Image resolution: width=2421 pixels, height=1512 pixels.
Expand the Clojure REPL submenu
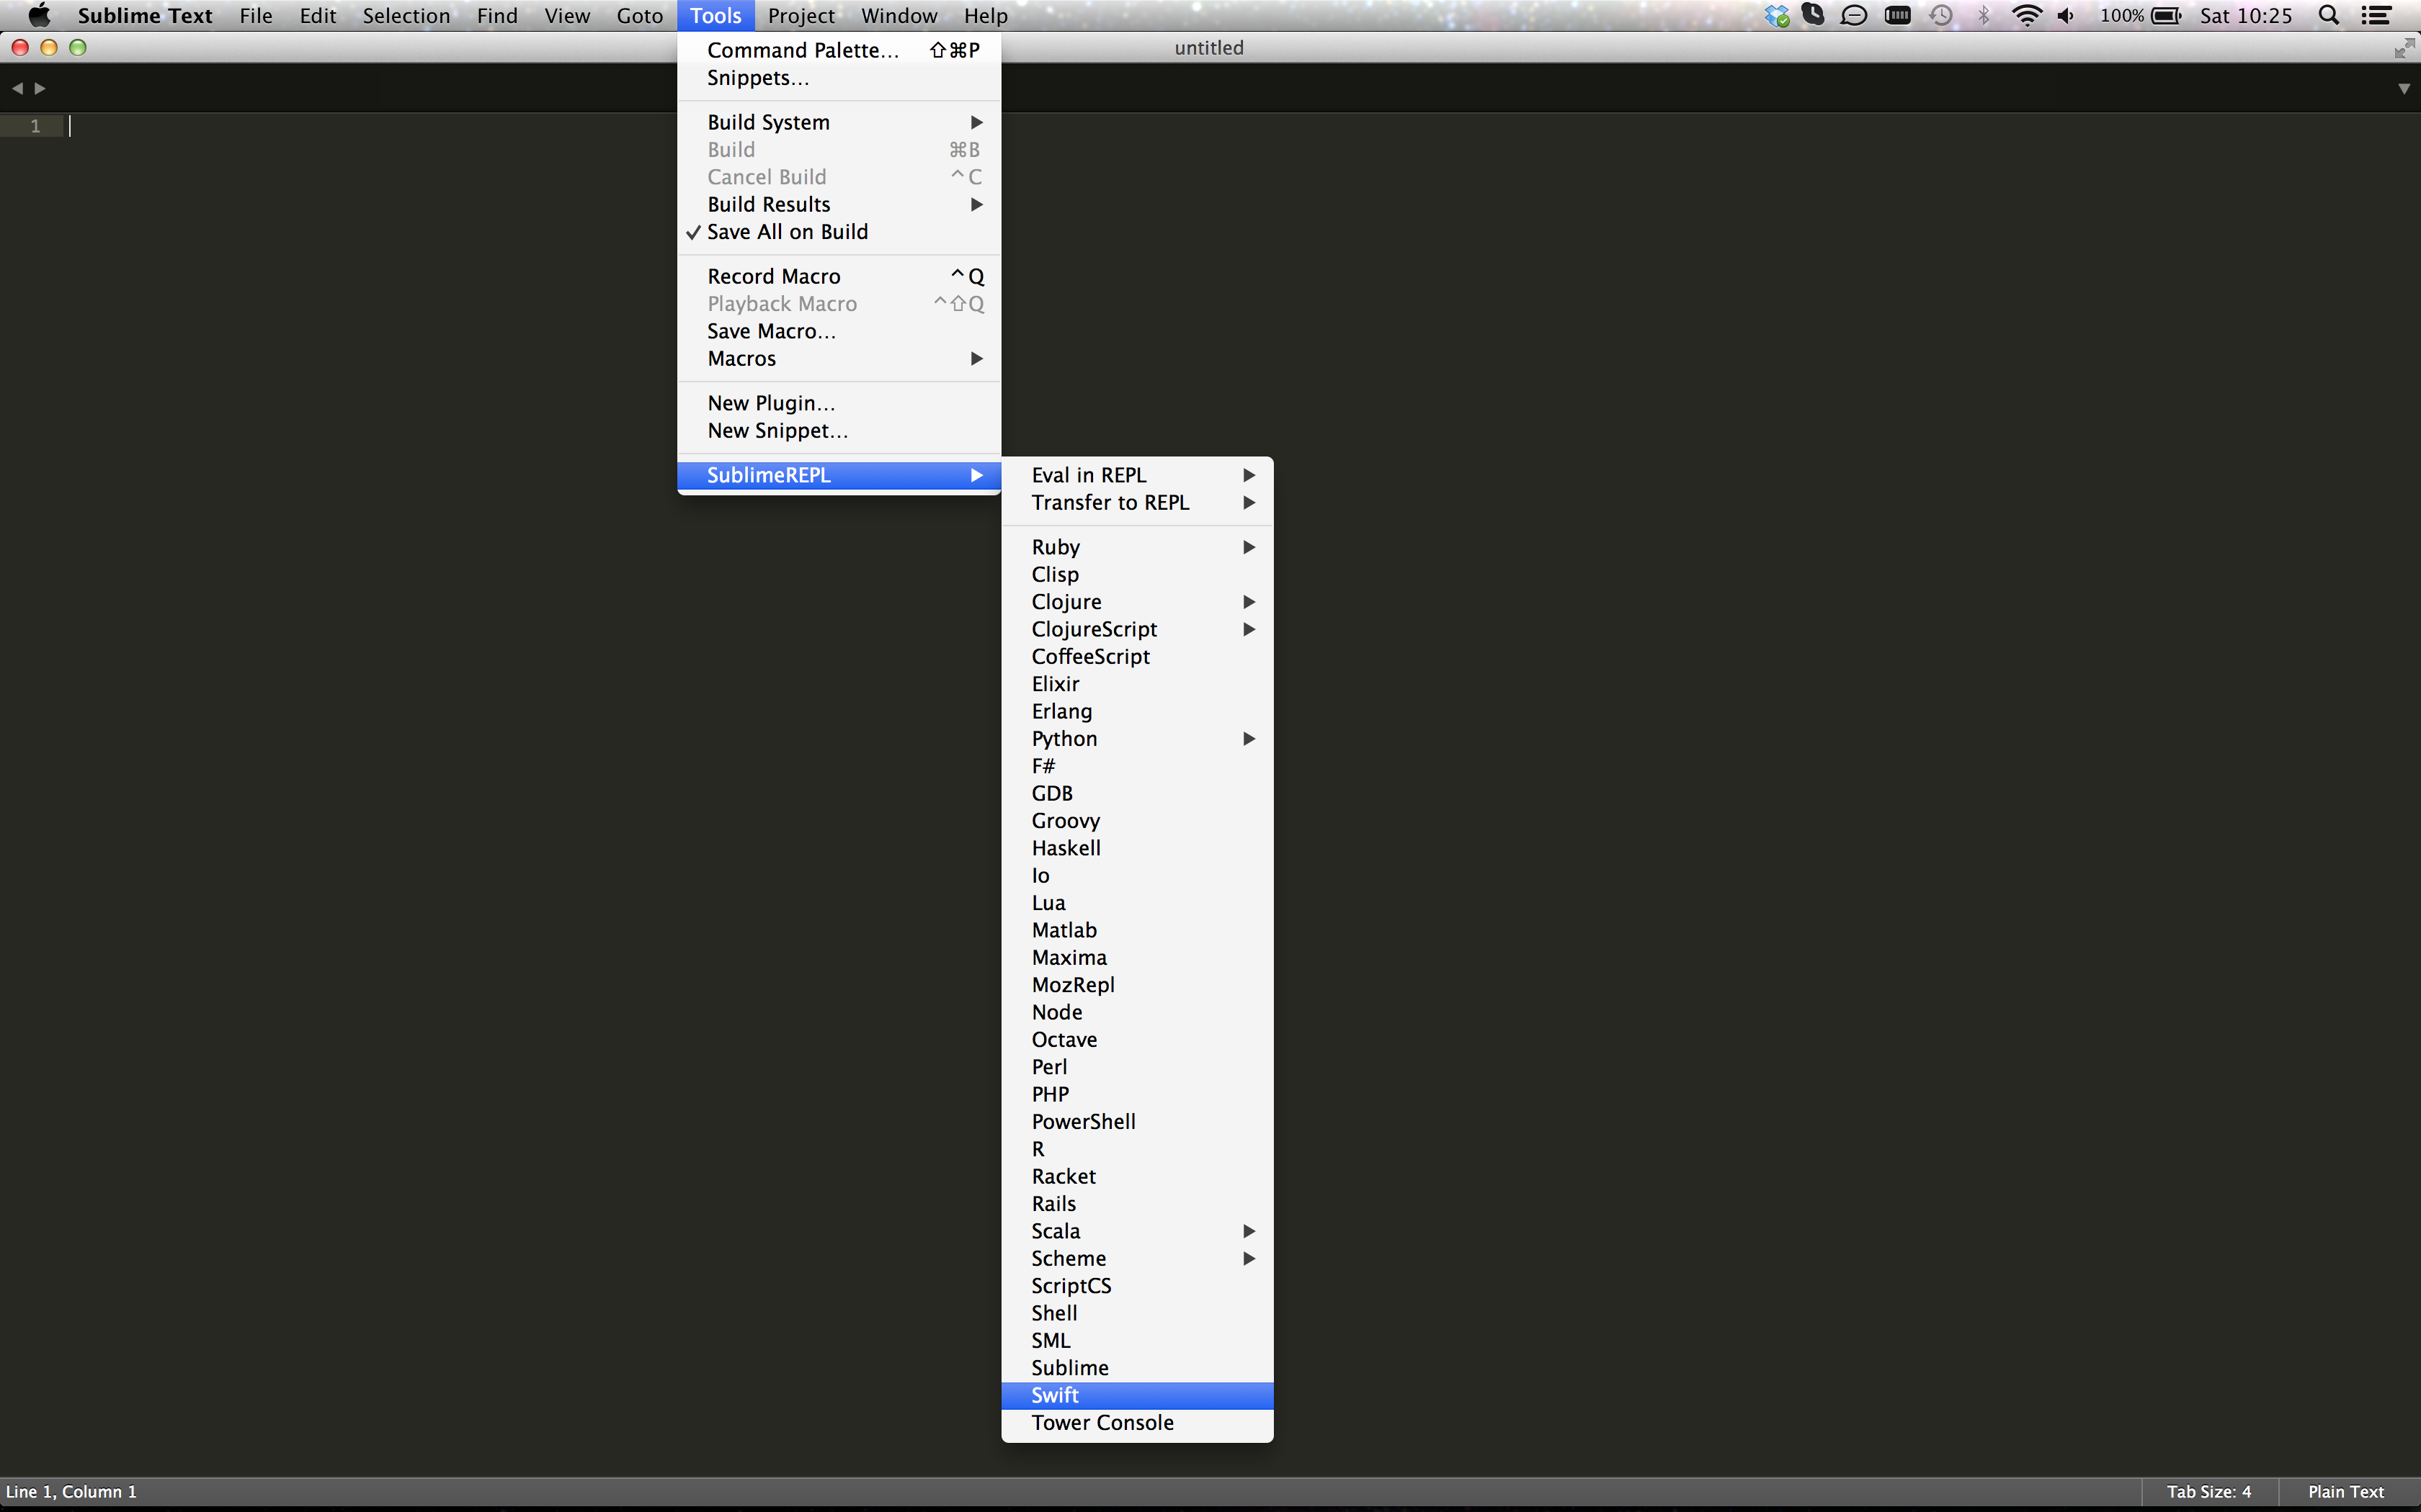pyautogui.click(x=1136, y=602)
